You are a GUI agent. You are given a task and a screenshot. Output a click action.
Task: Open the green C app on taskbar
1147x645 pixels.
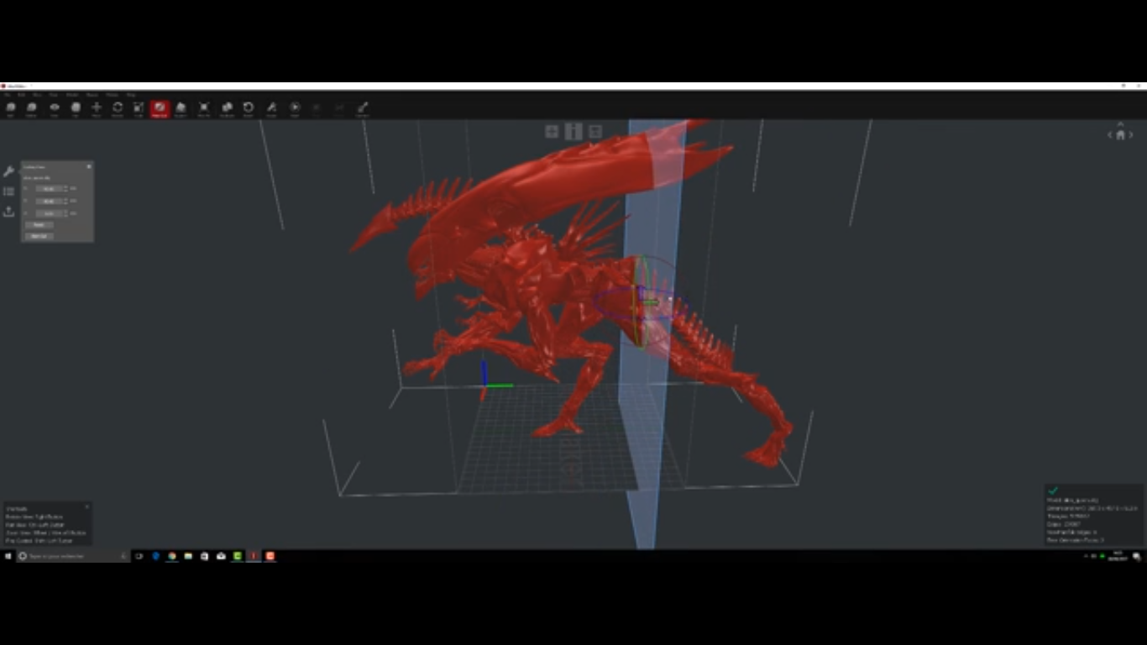[238, 556]
